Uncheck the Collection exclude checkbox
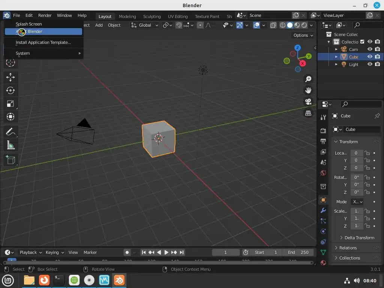384x288 pixels. coord(362,42)
